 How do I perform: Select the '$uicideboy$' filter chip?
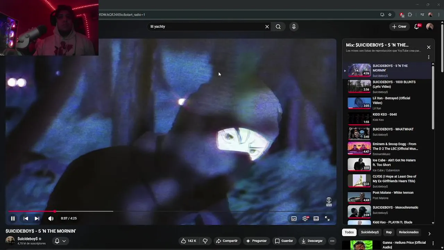[370, 232]
